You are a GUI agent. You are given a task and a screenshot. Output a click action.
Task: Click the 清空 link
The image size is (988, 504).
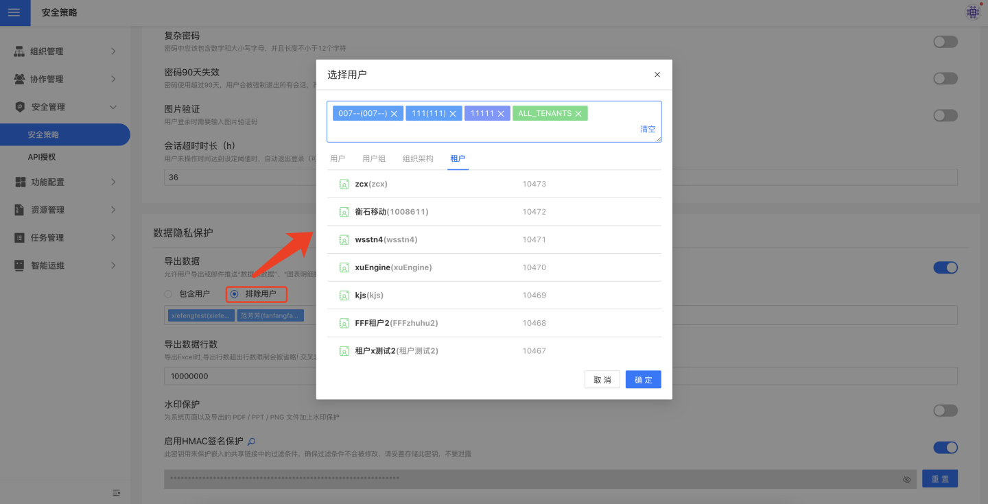[647, 129]
